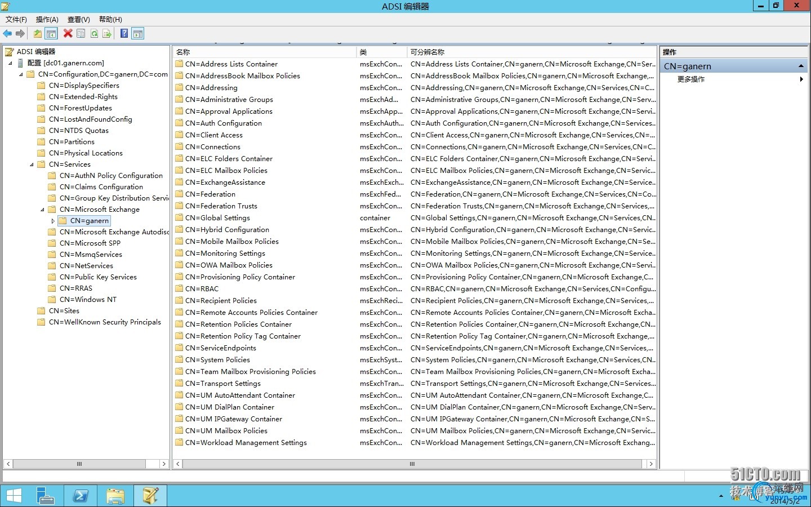Click the folder icon of CN=Global Settings row
Screen dimensions: 811x507
[179, 217]
